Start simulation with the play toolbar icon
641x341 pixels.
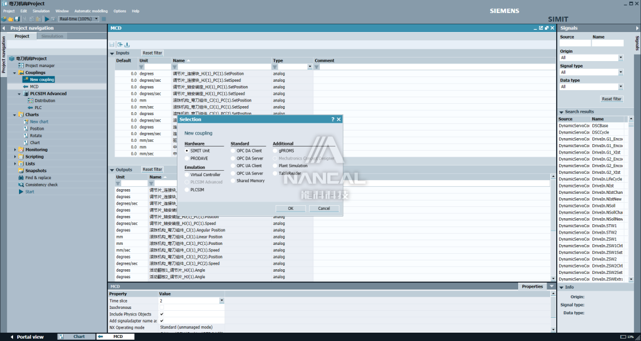[x=47, y=19]
